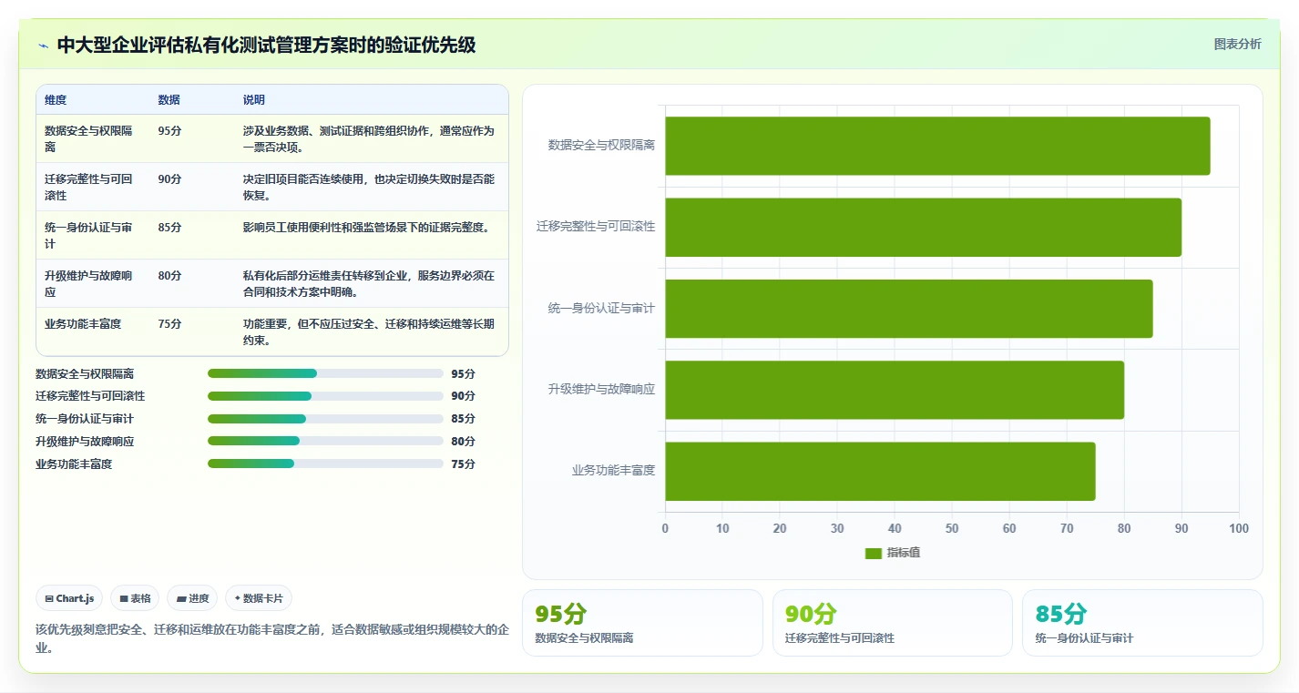Click the footnote starting with 该优先级刻意
This screenshot has width=1299, height=693.
(272, 638)
